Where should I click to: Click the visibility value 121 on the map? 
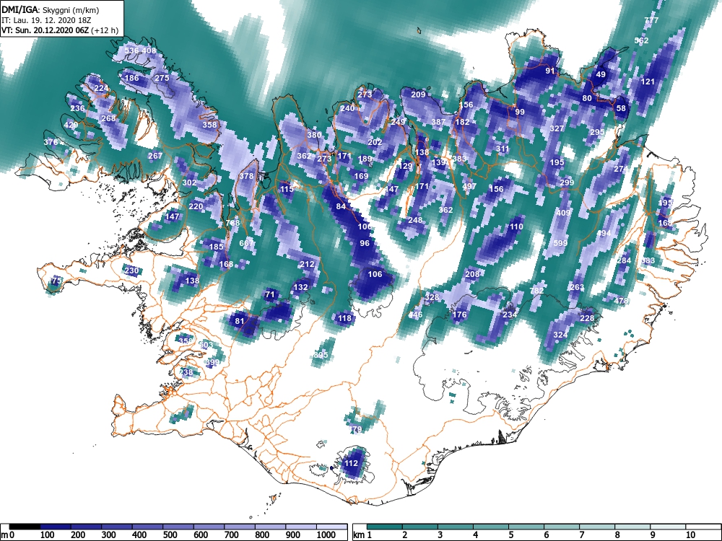(648, 82)
